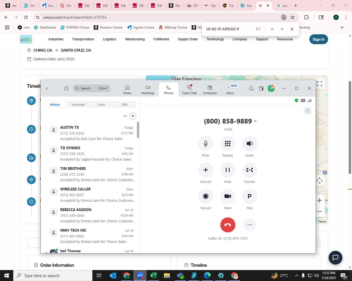Select the Voicemail tab

pos(78,105)
